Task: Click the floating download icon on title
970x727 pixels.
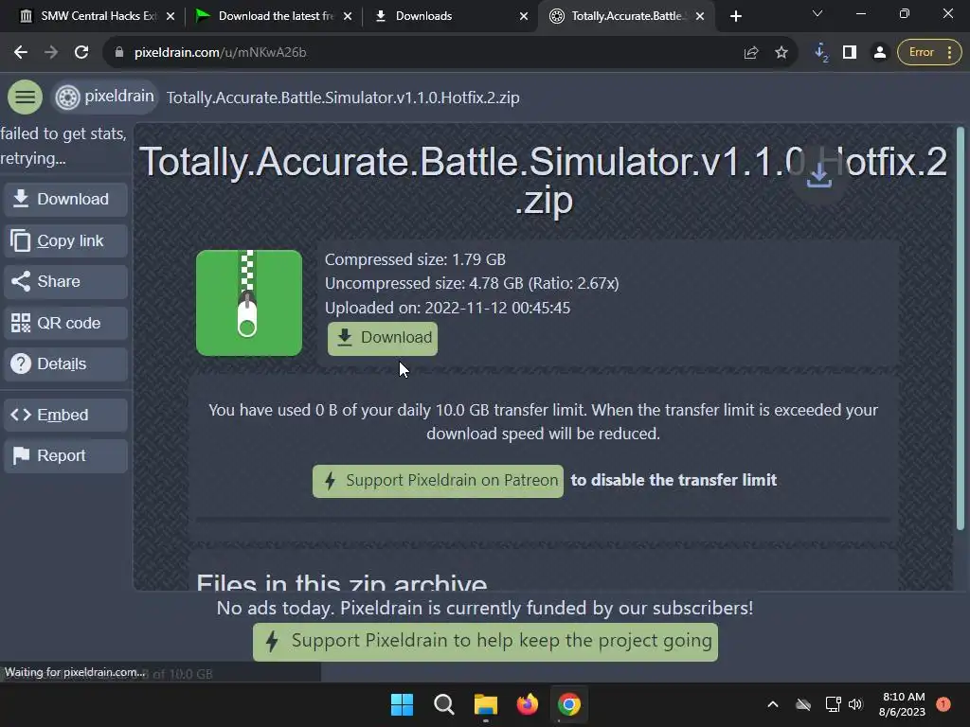Action: pos(819,175)
